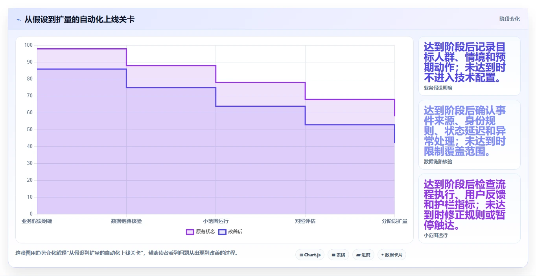Open the card captioned 业务假设明确
536x276 pixels.
pyautogui.click(x=469, y=66)
